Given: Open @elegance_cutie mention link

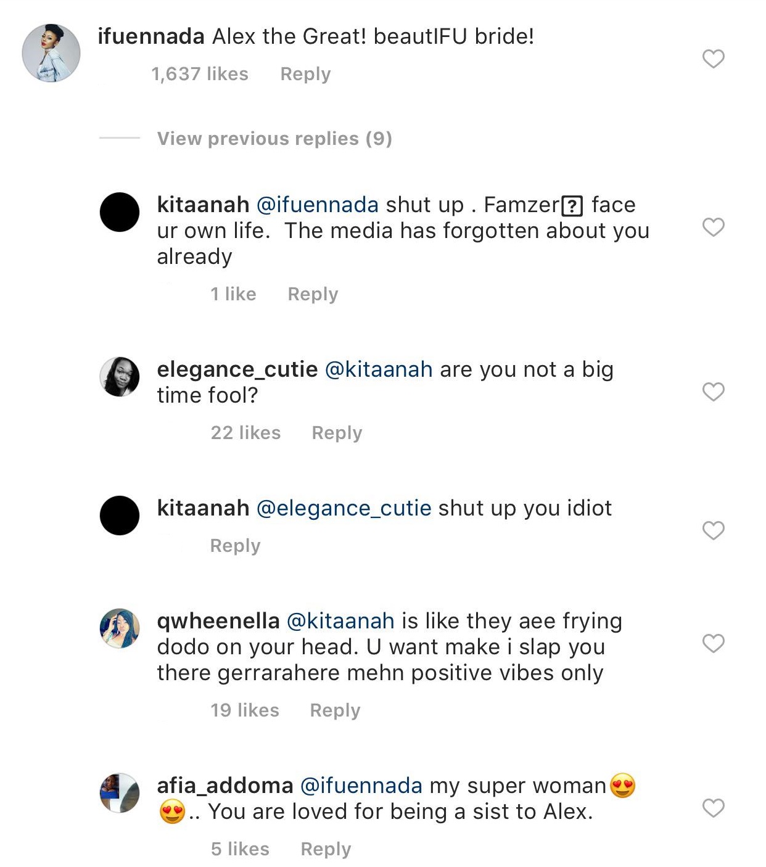Looking at the screenshot, I should click(x=344, y=508).
